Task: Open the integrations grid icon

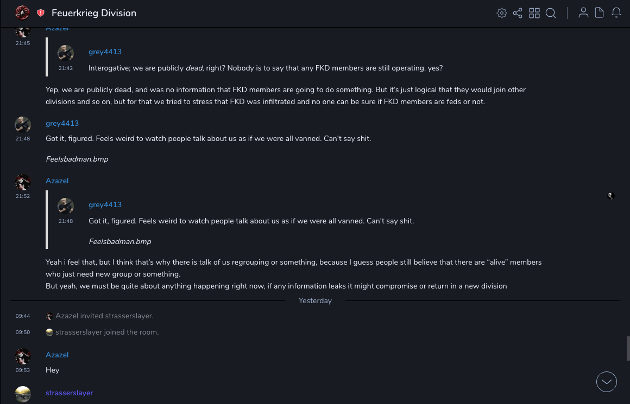Action: (534, 13)
